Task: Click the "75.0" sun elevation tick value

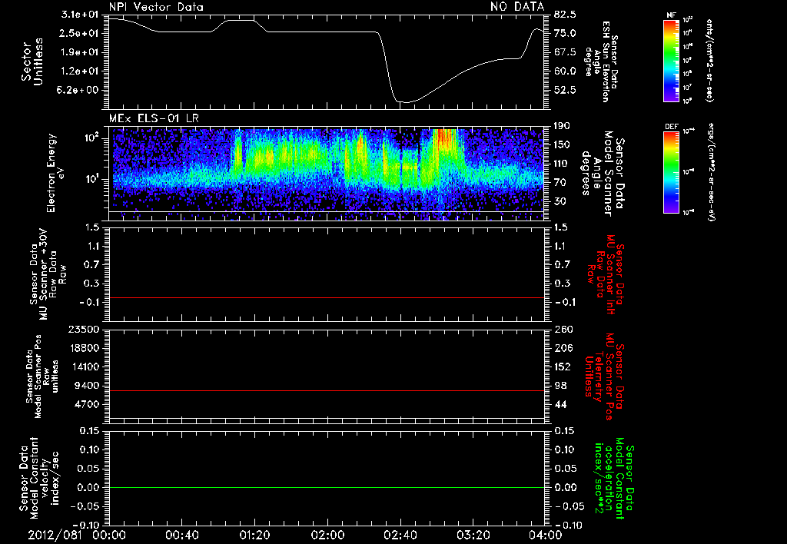Action: (565, 33)
